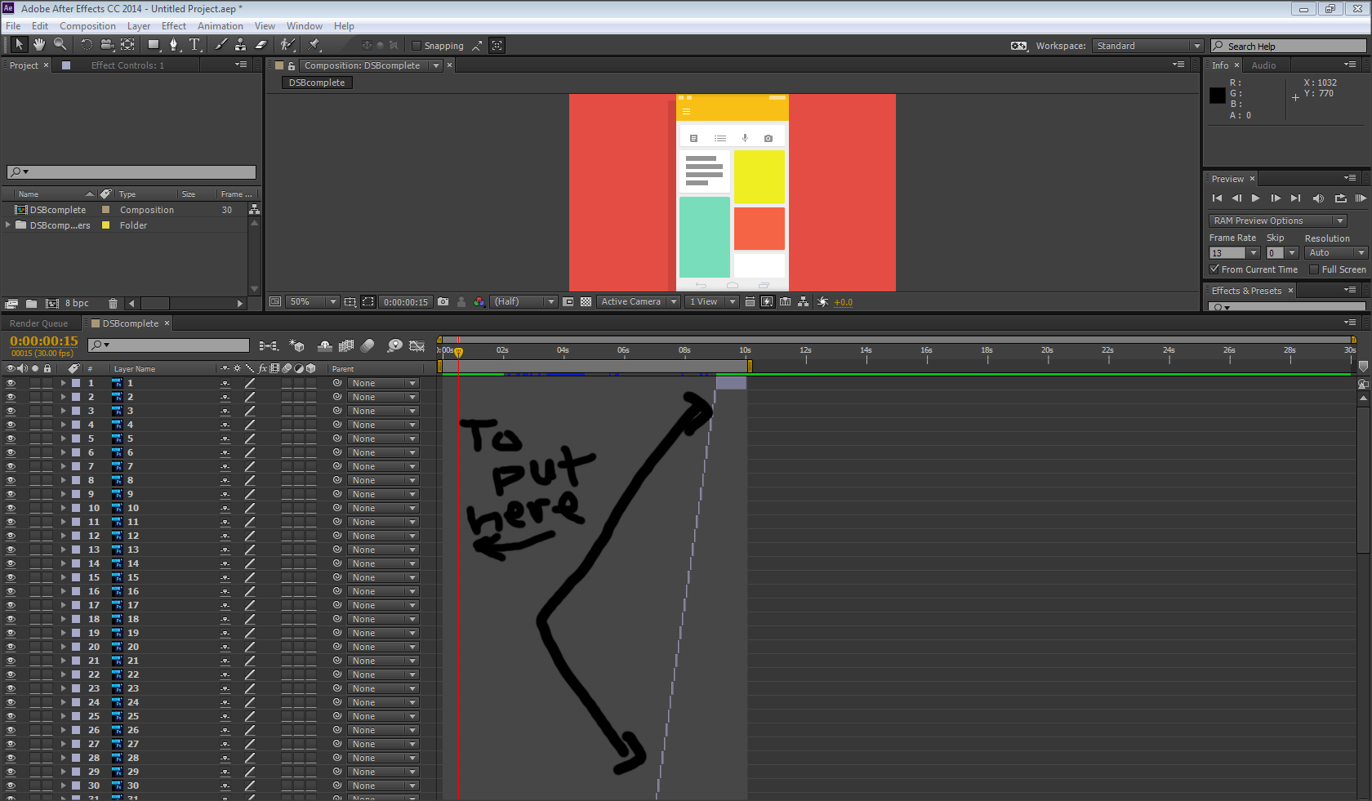Open composition mini-flowchart in timeline
Viewport: 1372px width, 801px height.
tap(268, 346)
